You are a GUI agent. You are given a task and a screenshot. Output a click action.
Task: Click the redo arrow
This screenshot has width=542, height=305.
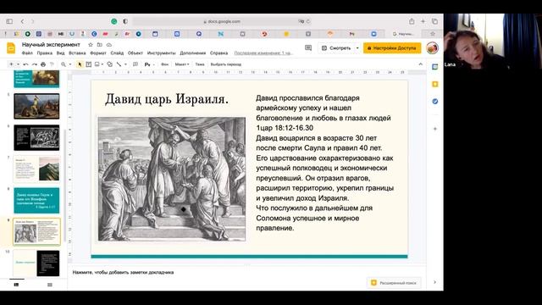click(34, 64)
